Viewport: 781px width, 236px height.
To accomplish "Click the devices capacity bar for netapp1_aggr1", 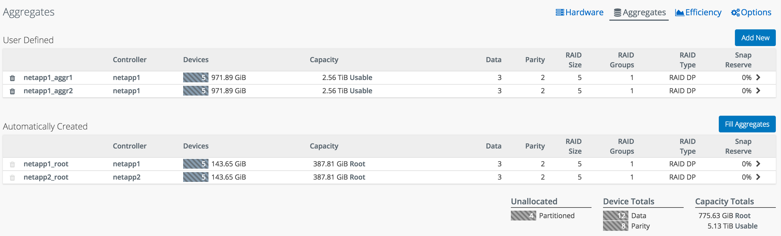I will [x=195, y=77].
